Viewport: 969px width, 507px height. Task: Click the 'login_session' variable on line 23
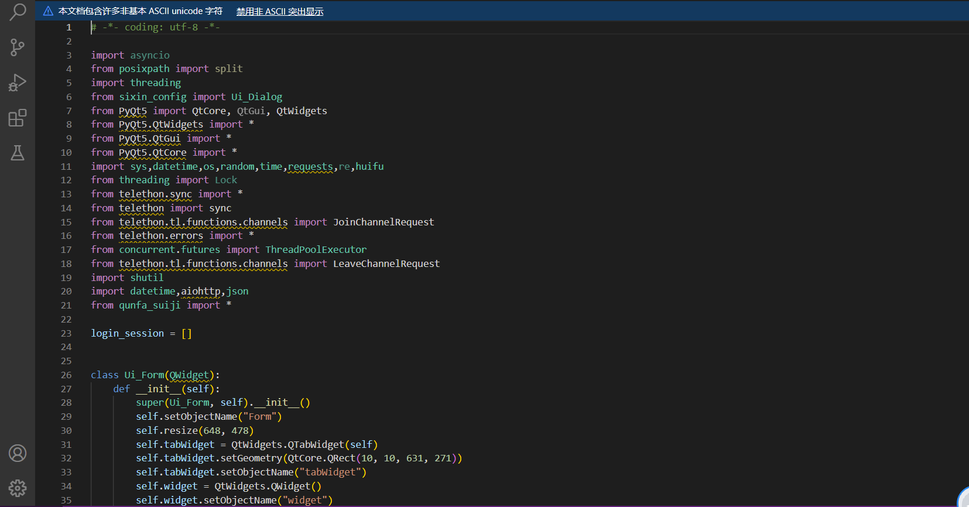click(127, 333)
